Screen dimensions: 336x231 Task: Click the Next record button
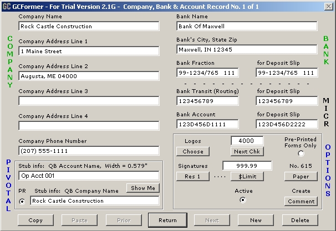[212, 220]
